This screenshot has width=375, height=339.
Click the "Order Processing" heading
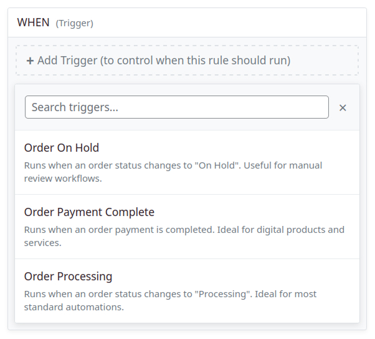click(68, 277)
